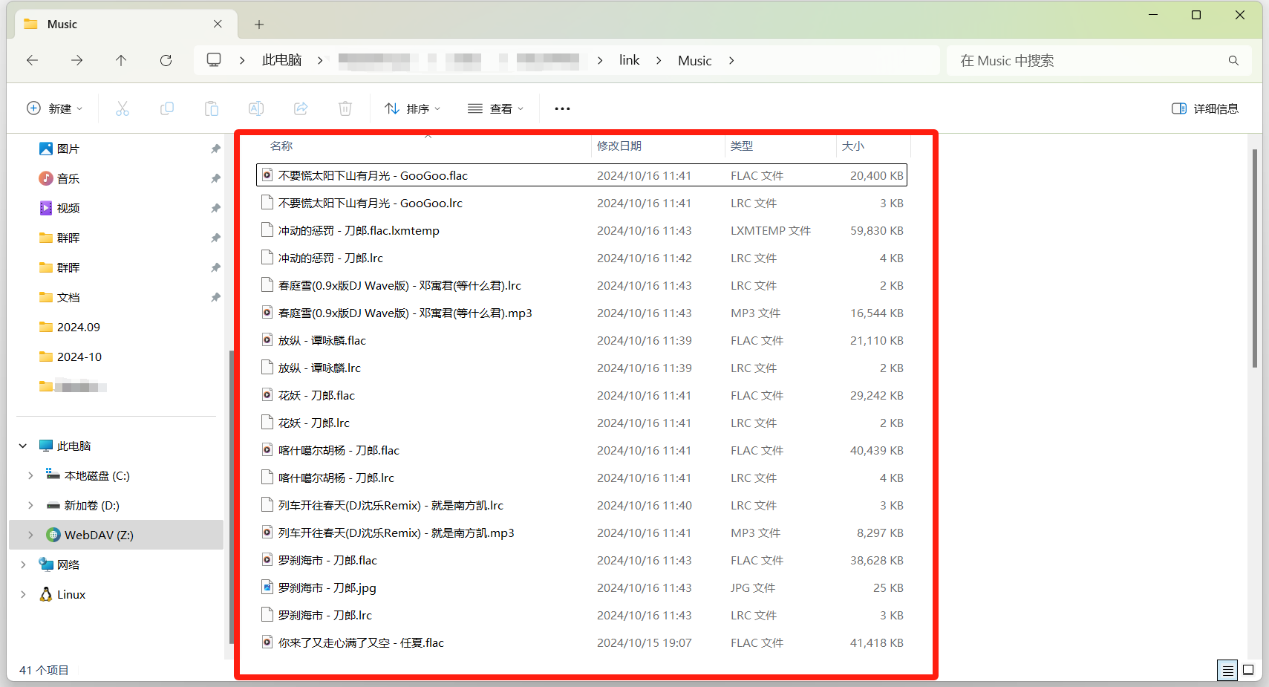Click the Share icon in toolbar
Viewport: 1269px width, 687px height.
(301, 108)
